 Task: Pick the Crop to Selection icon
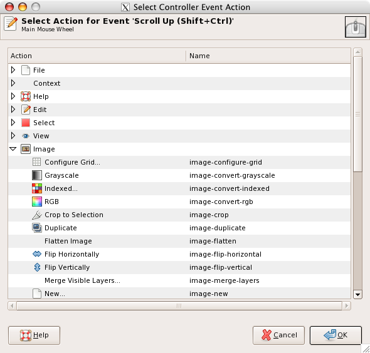pyautogui.click(x=37, y=215)
